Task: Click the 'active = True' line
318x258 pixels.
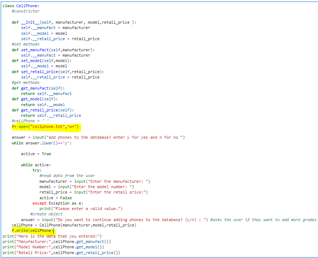Action: (36, 154)
